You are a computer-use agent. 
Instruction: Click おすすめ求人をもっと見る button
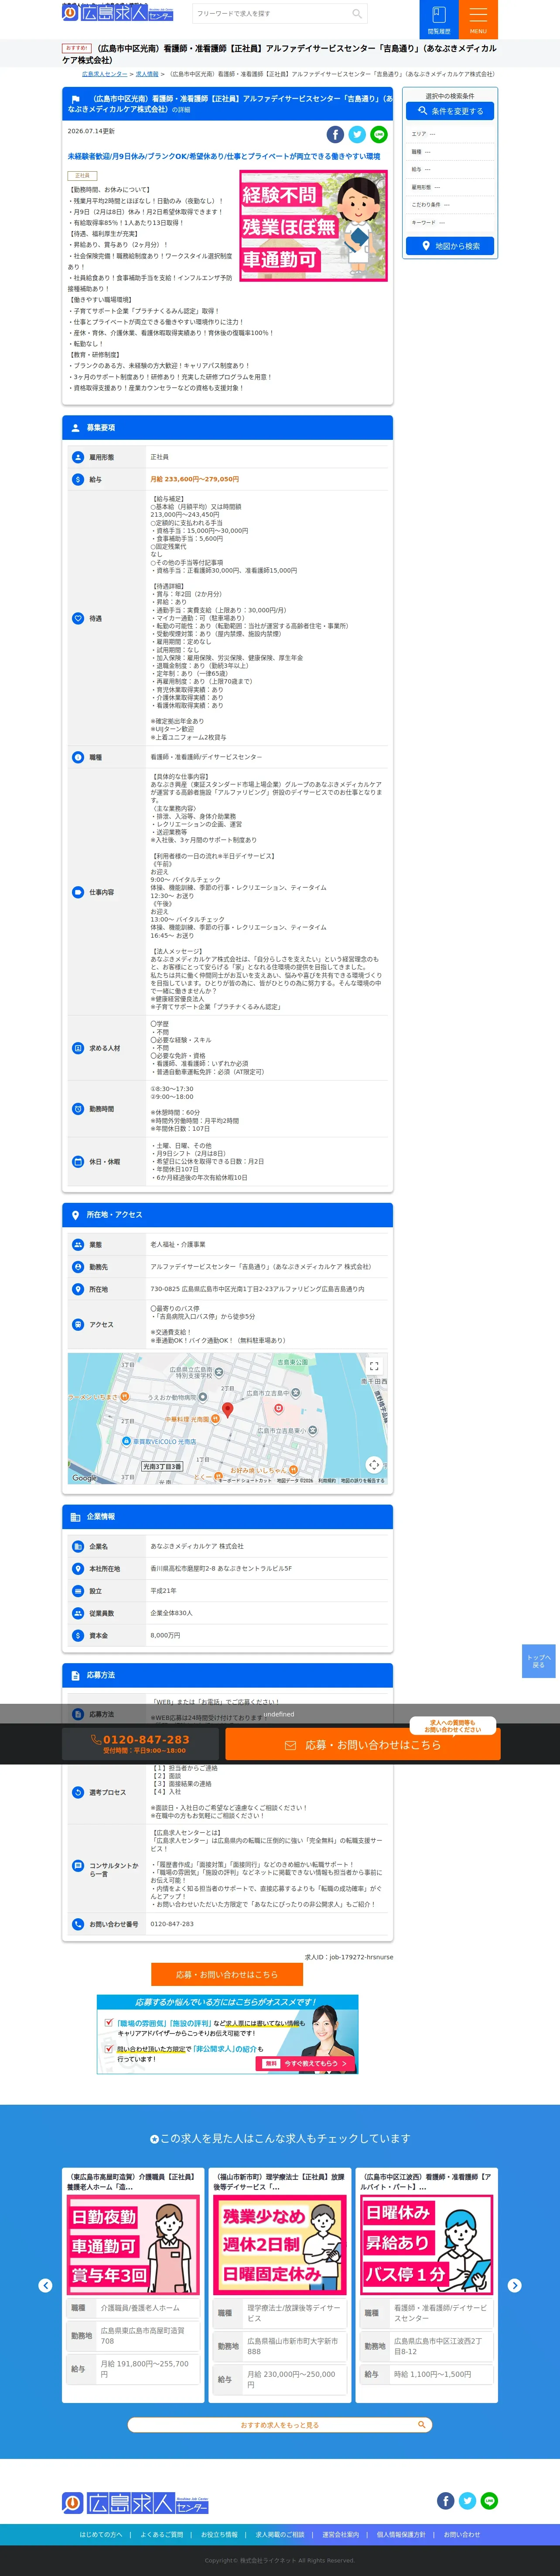click(280, 2424)
